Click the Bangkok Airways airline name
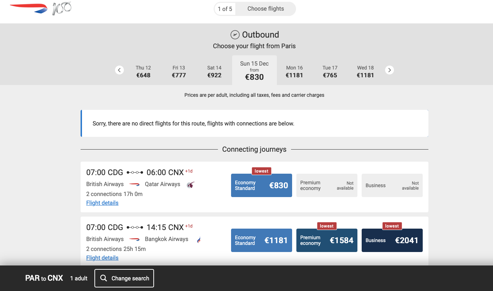Viewport: 493px width, 291px height. [166, 239]
